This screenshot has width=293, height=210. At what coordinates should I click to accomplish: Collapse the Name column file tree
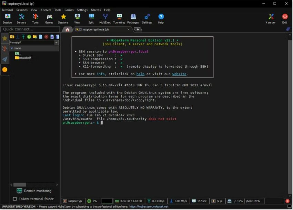tap(12, 48)
